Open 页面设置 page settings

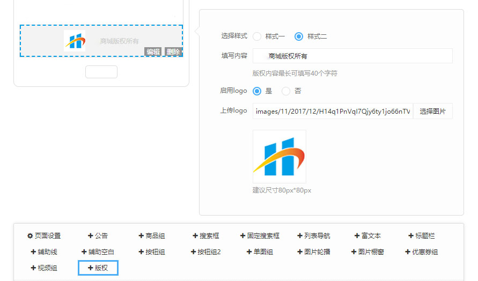(44, 235)
